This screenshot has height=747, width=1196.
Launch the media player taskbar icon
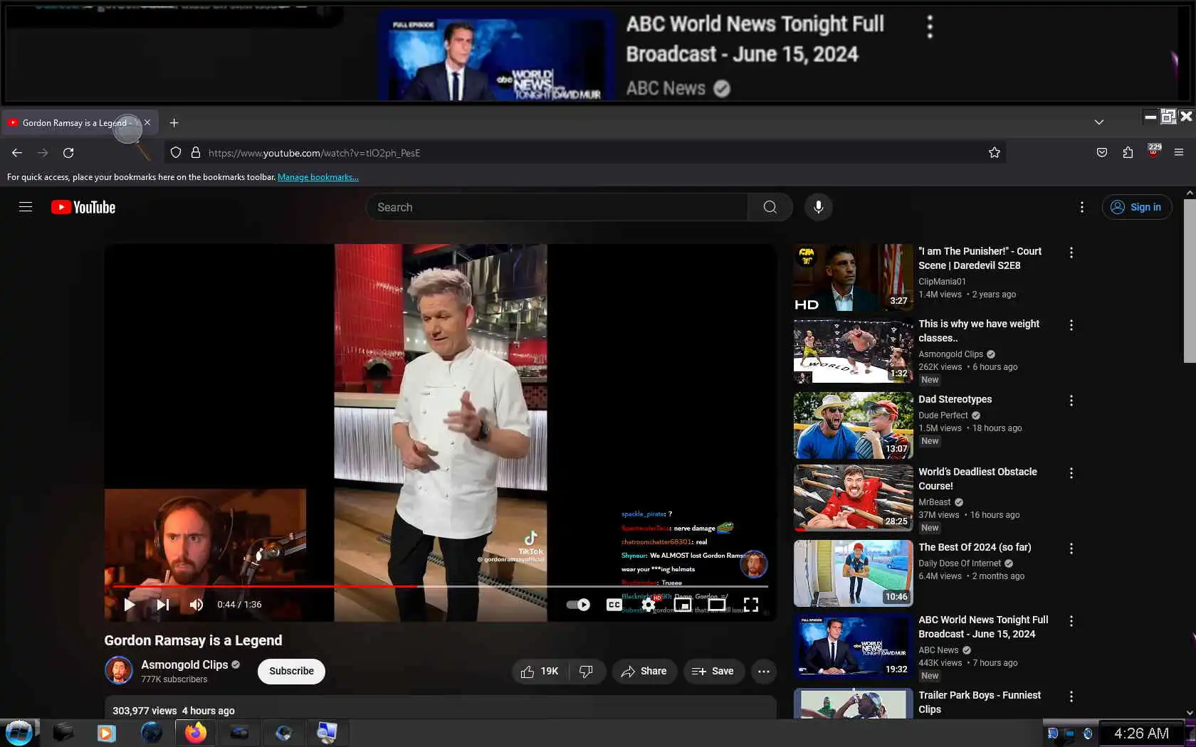[x=106, y=733]
